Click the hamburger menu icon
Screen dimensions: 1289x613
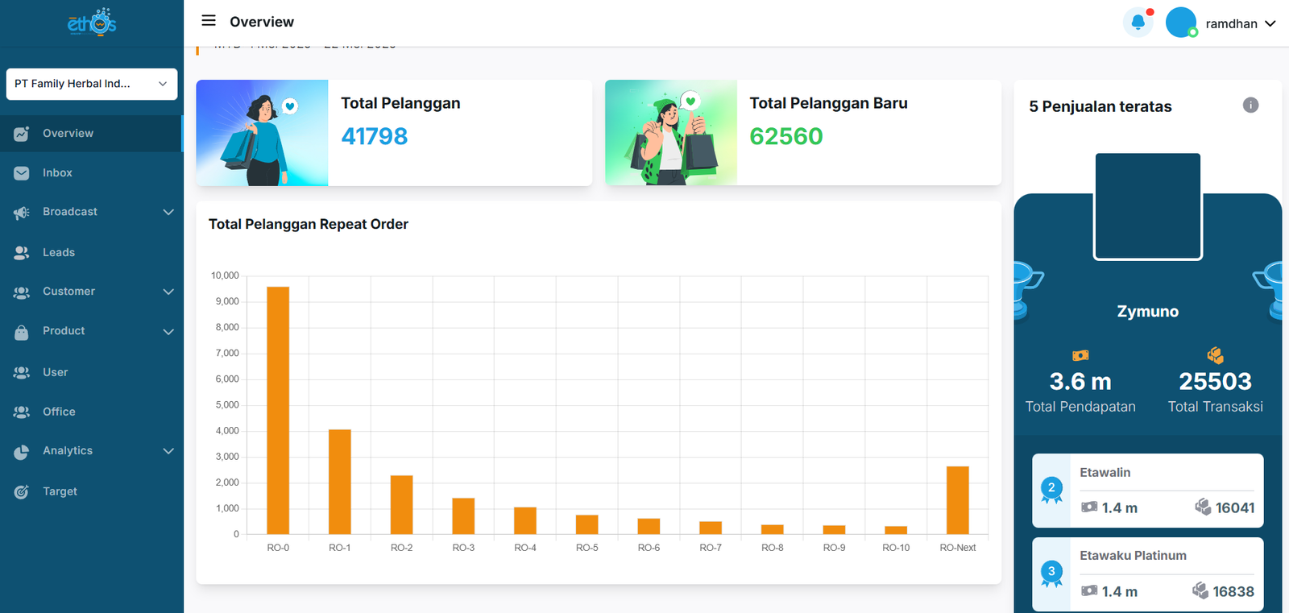209,21
